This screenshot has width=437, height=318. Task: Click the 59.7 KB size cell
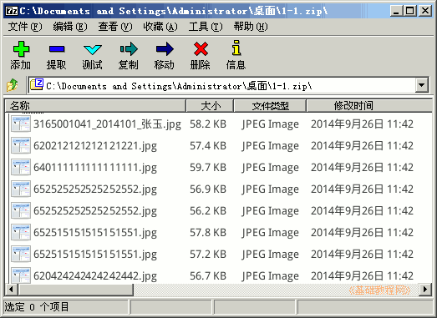208,168
